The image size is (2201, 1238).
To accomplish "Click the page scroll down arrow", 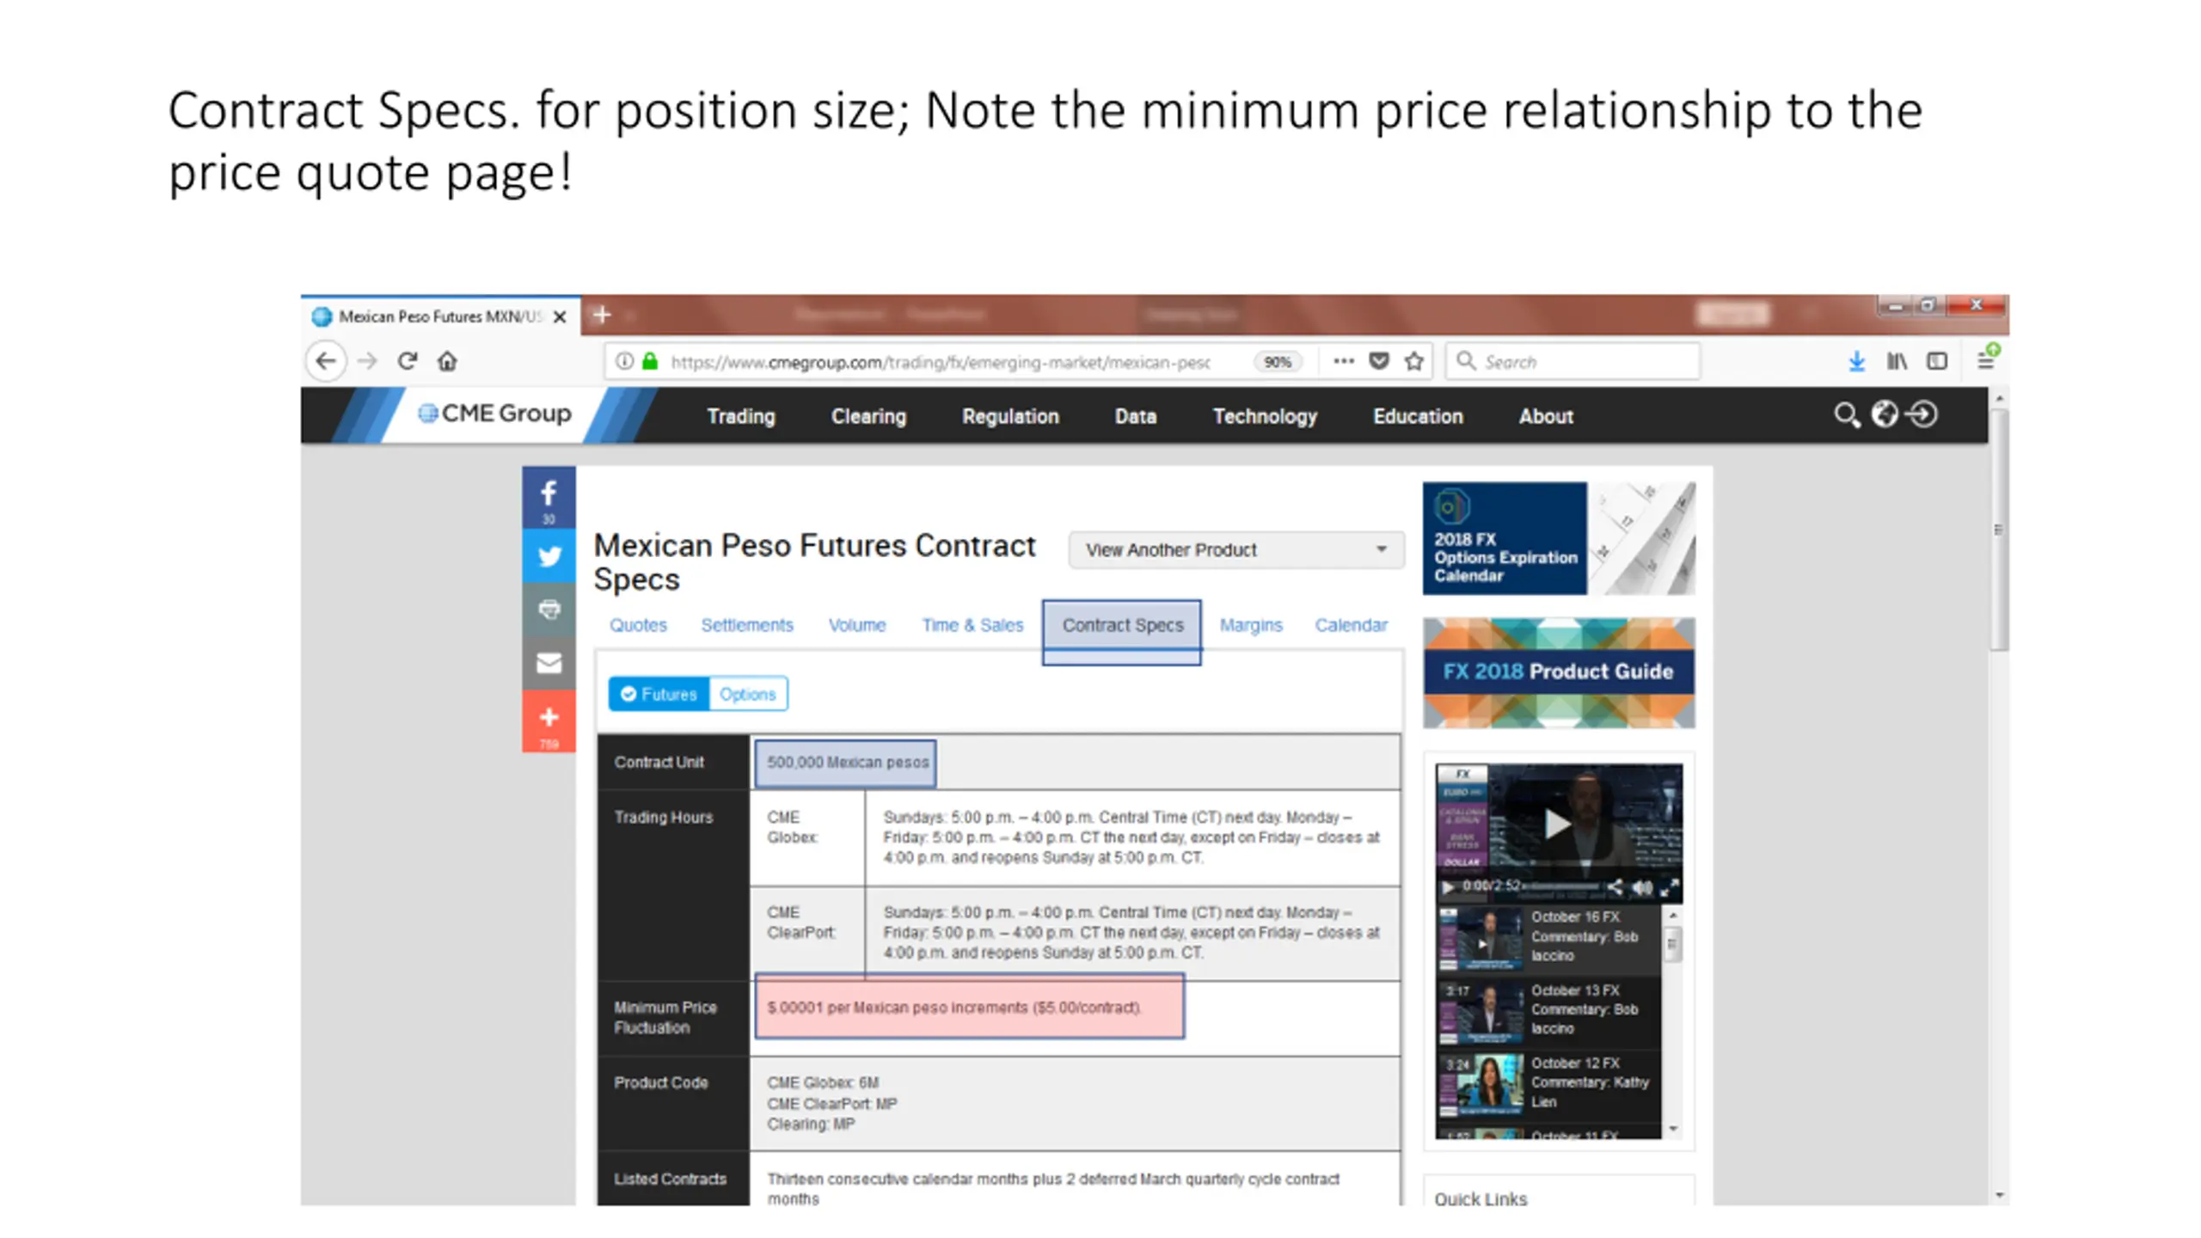I will point(1999,1195).
